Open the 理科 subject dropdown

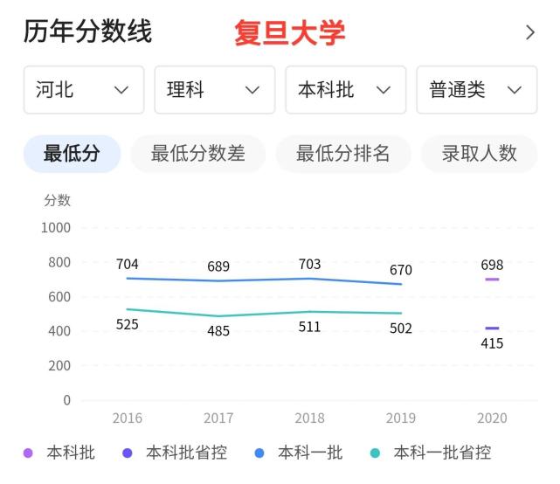tap(215, 90)
